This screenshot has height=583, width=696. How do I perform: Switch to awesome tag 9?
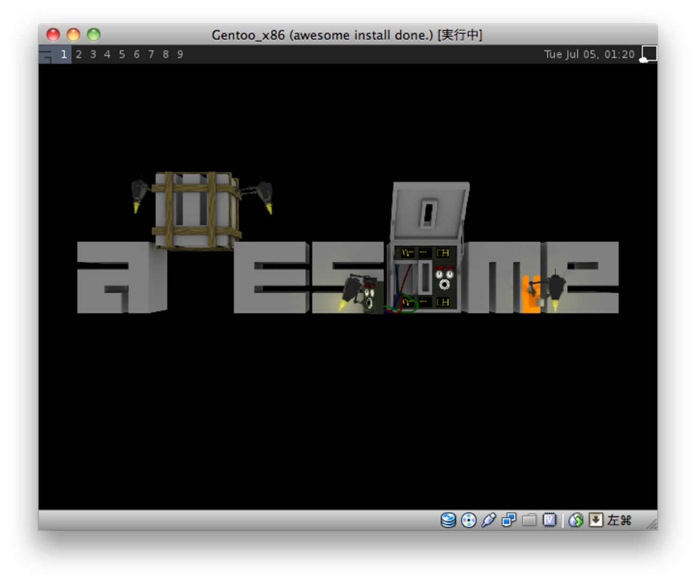[x=180, y=55]
